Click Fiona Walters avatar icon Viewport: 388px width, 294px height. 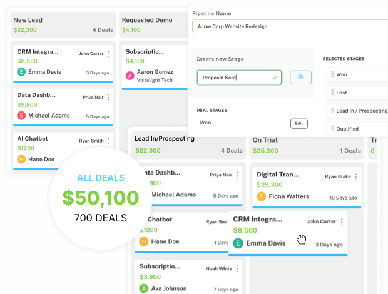(262, 197)
